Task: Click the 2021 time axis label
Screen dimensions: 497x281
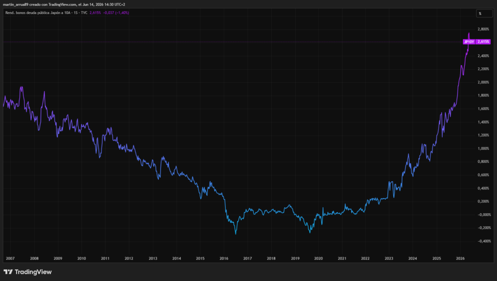Action: [x=342, y=259]
